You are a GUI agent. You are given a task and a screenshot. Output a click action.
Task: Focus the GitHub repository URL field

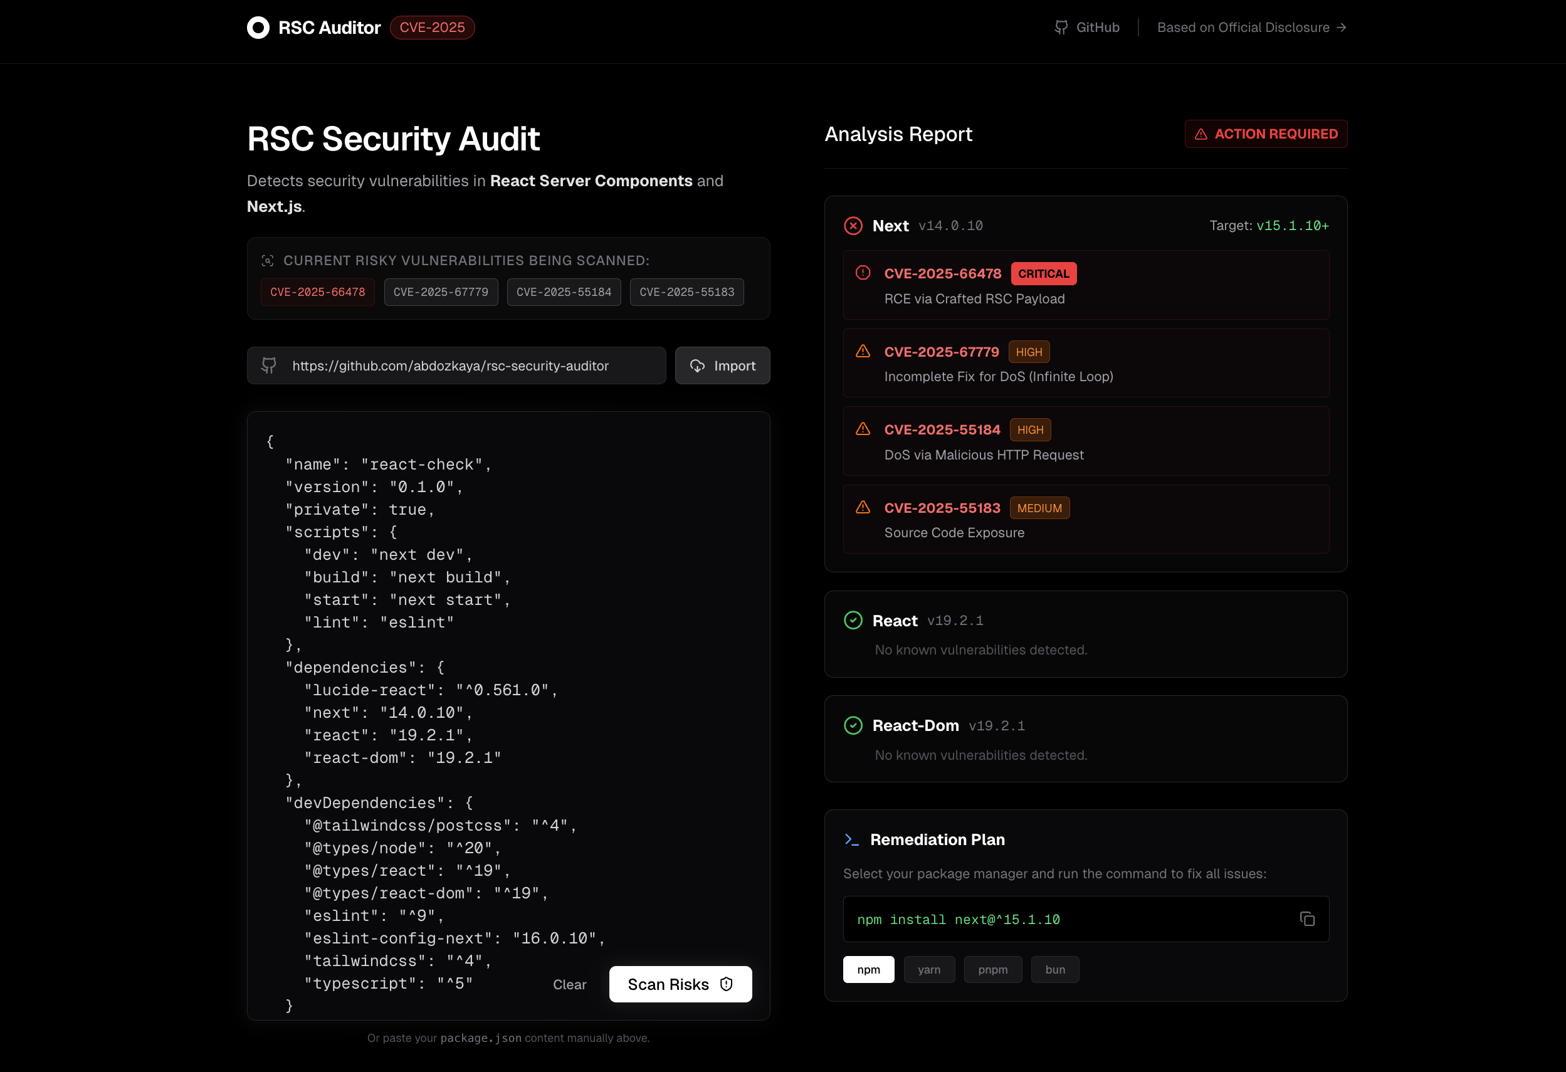pos(456,366)
